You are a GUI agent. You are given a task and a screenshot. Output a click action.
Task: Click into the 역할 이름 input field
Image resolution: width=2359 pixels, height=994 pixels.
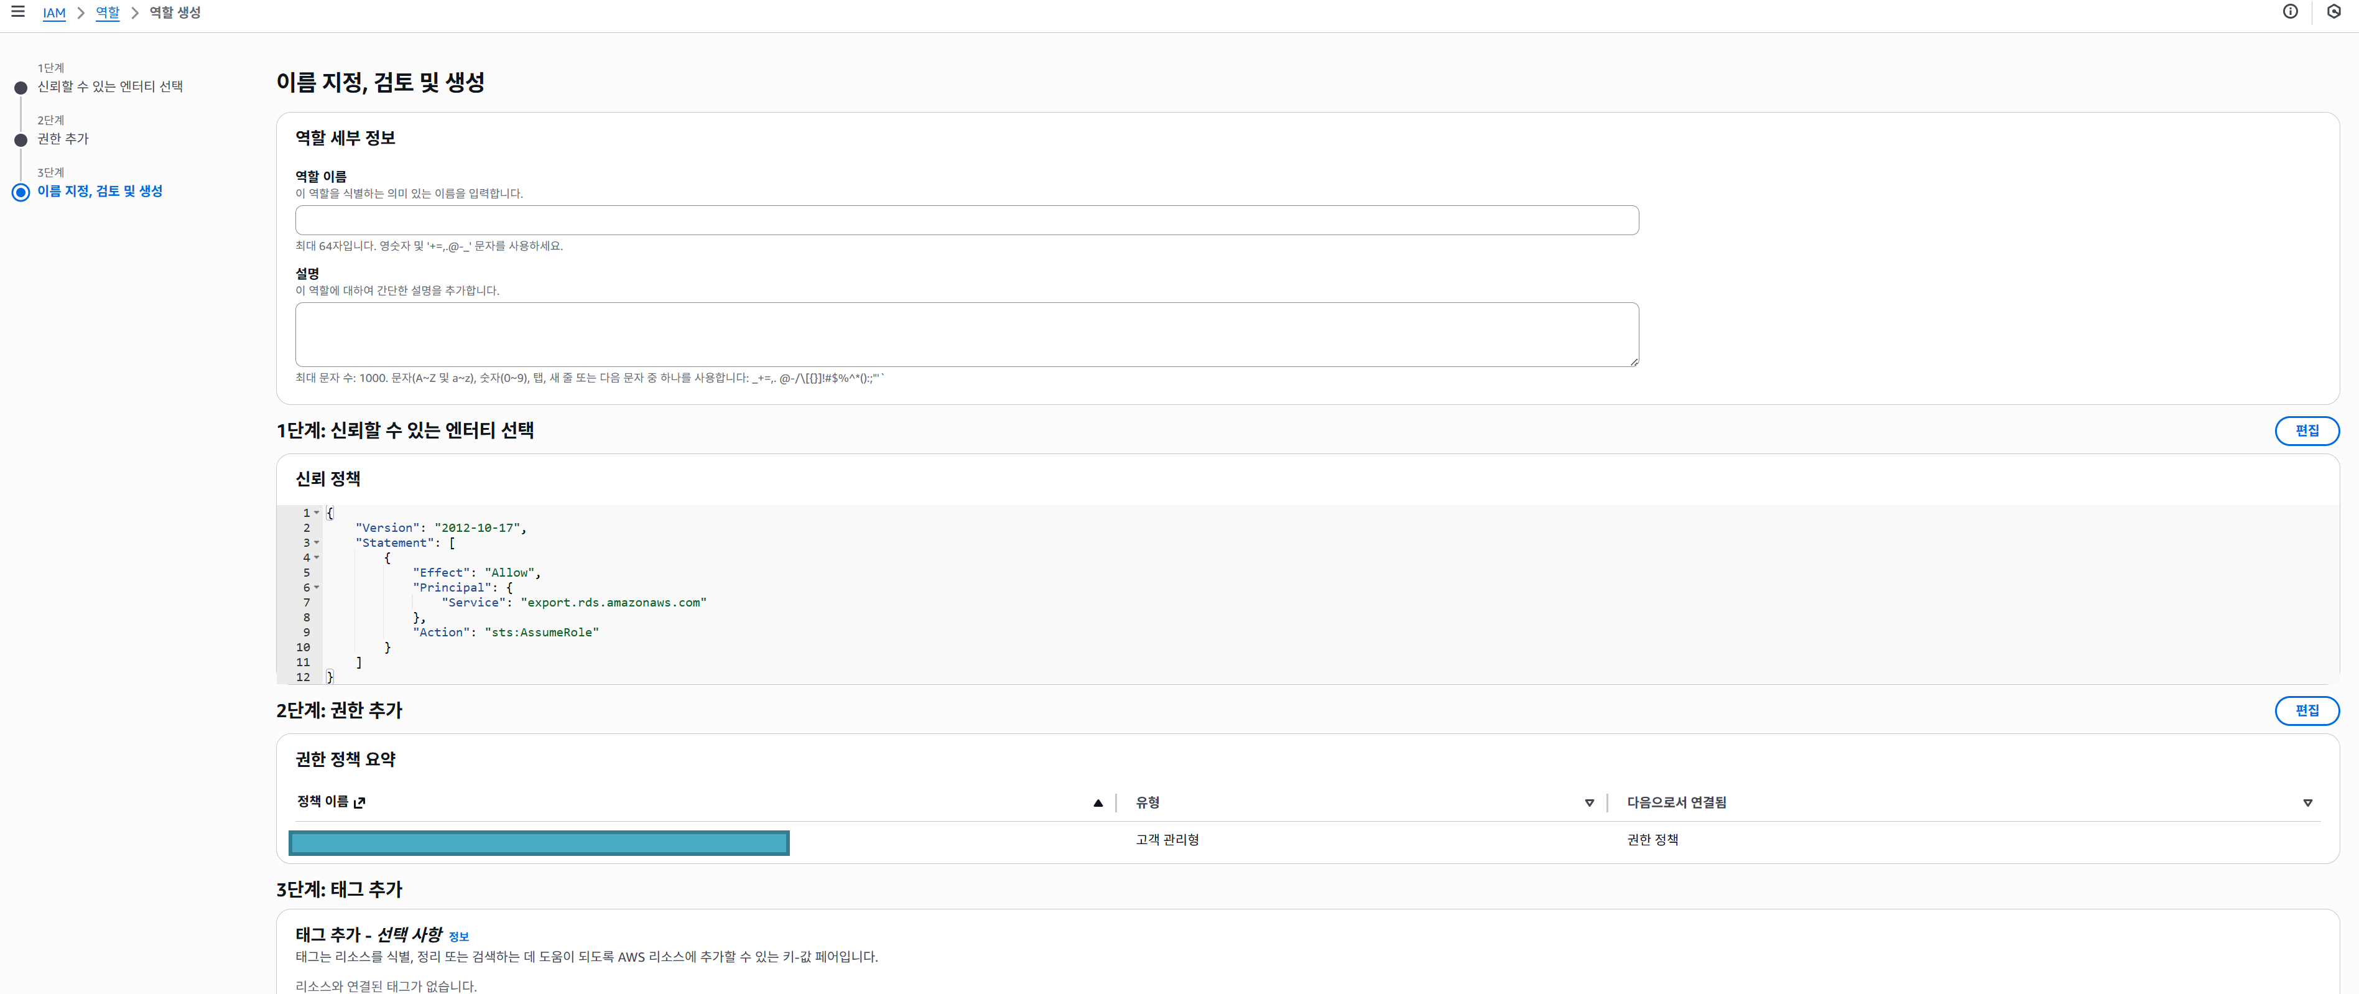point(966,220)
